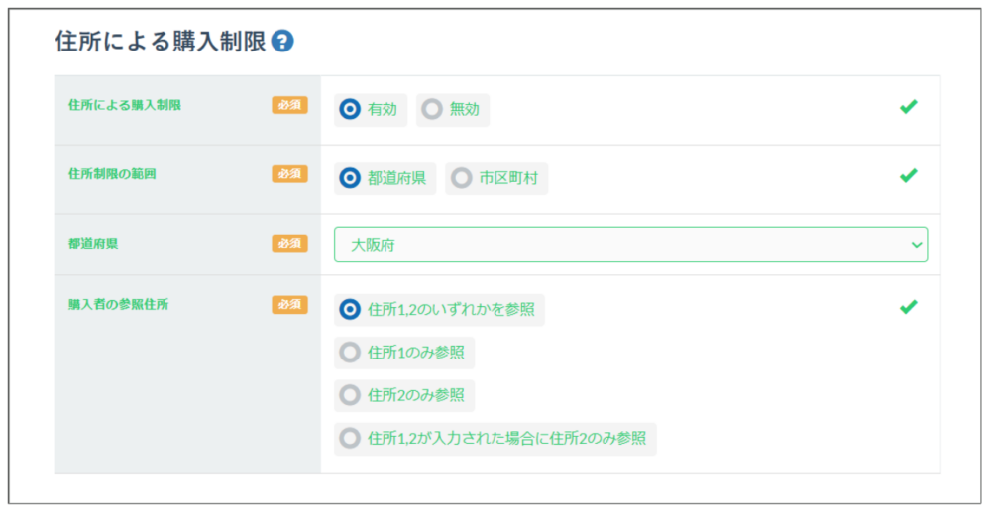Click green checkmark in 住所制限の範囲 row

908,175
